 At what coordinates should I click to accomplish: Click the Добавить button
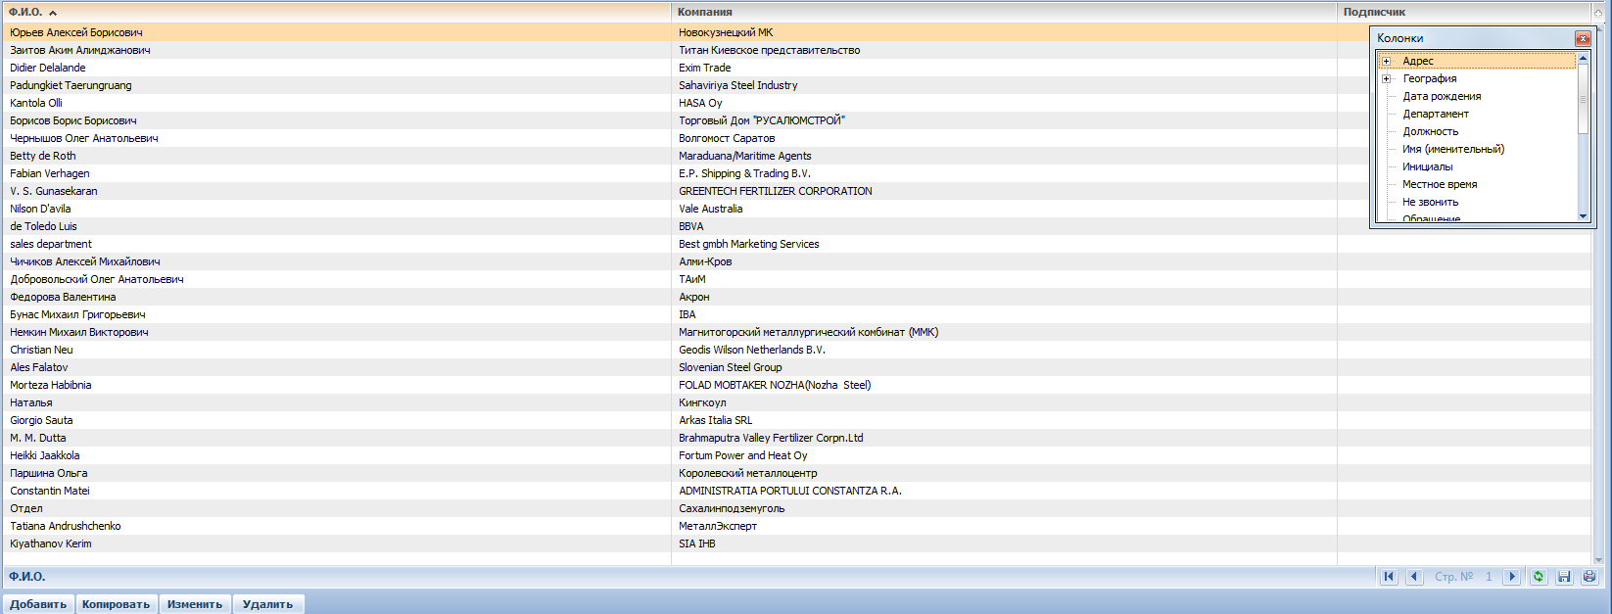[38, 604]
